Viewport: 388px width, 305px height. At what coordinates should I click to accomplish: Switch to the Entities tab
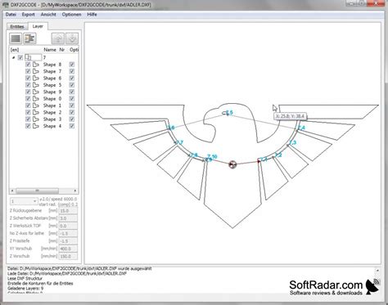tap(17, 26)
